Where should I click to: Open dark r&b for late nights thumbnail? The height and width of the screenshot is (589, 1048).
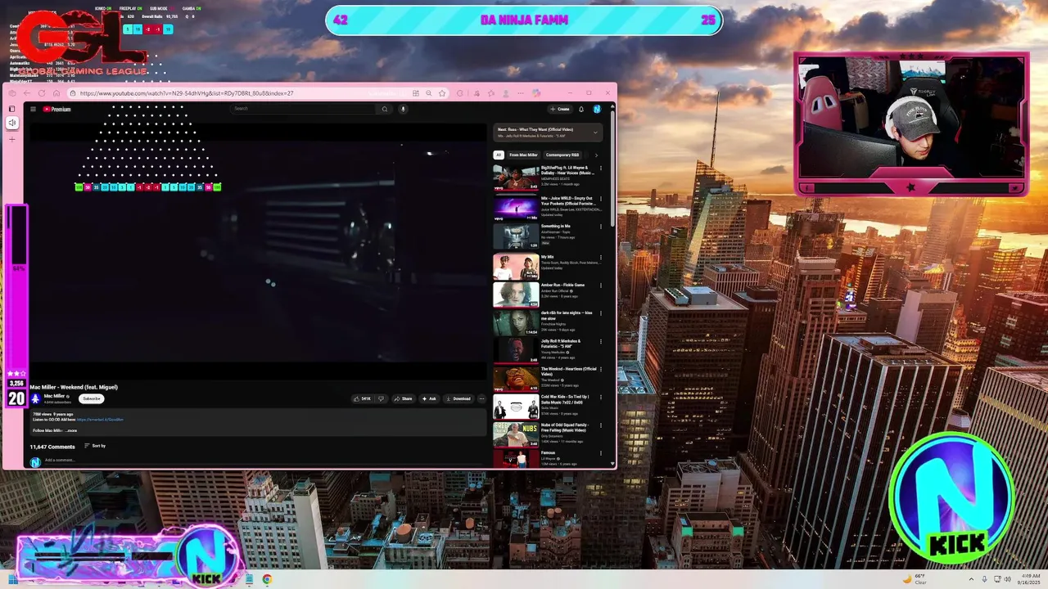(516, 322)
